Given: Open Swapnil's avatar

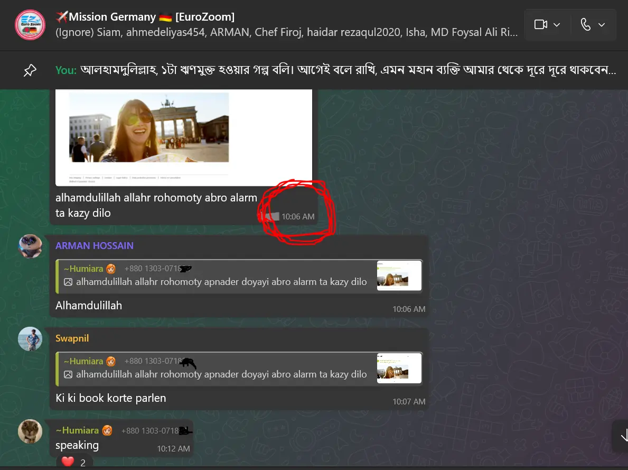Looking at the screenshot, I should pyautogui.click(x=30, y=339).
